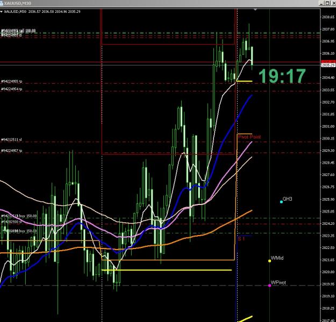This screenshot has width=336, height=322.
Task: Click price scale value 2025.90
Action: [x=328, y=199]
